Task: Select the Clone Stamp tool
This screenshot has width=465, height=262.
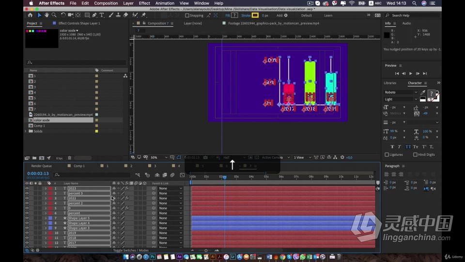Action: click(118, 15)
